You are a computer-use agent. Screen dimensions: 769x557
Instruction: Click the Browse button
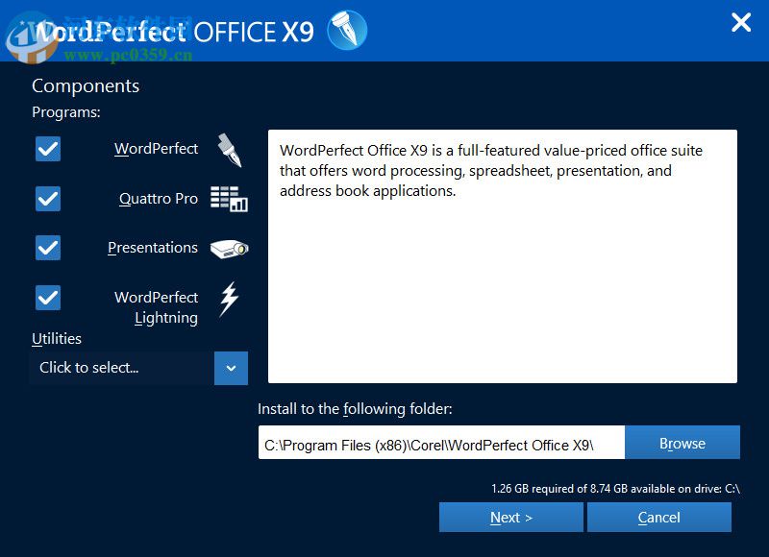(x=682, y=443)
